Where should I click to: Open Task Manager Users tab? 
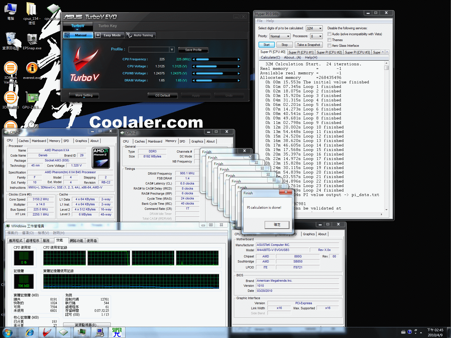92,241
